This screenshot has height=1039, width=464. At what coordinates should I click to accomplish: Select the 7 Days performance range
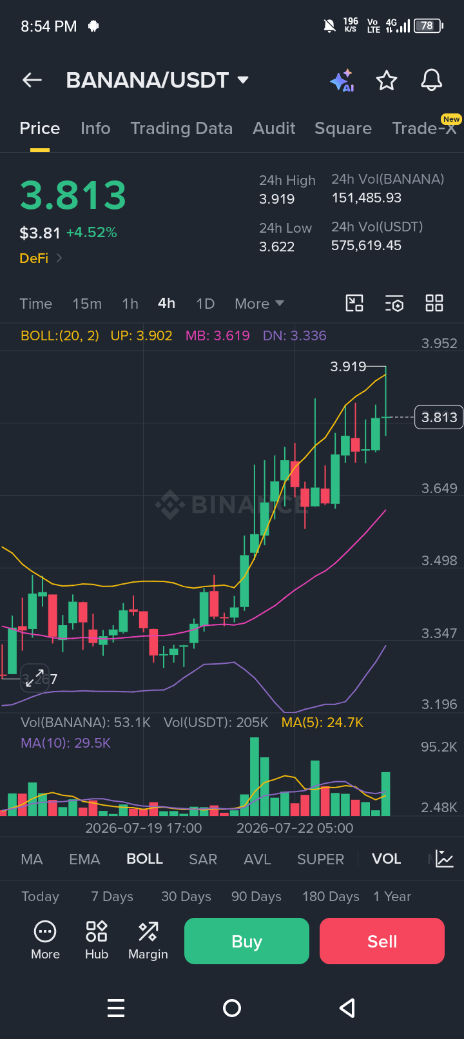(112, 897)
